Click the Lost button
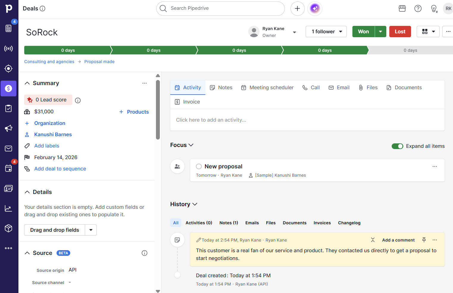453x293 pixels. click(400, 31)
